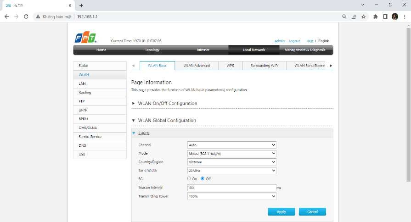This screenshot has height=222, width=411.
Task: Open the Channel dropdown
Action: (x=232, y=145)
